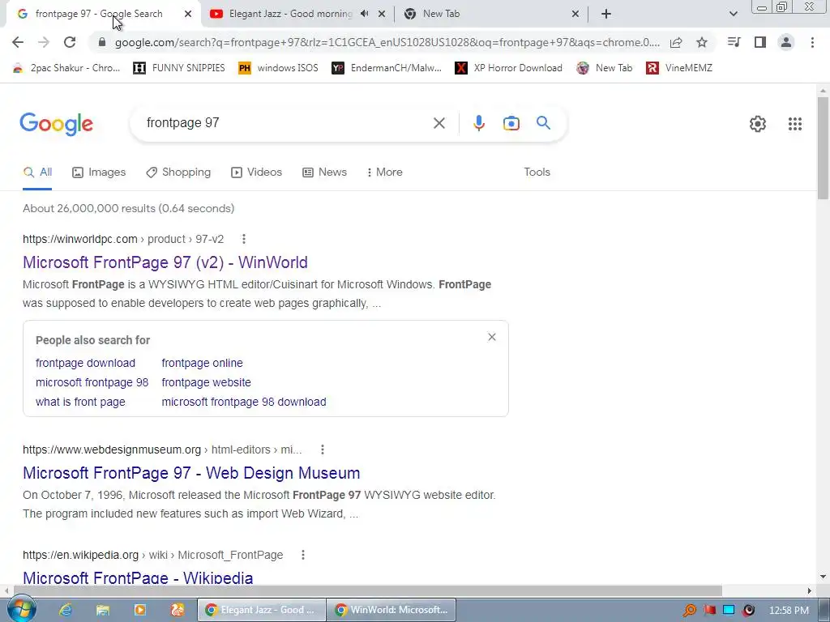Open the 2pac Shakur bookmark
This screenshot has height=622, width=830.
tap(66, 68)
